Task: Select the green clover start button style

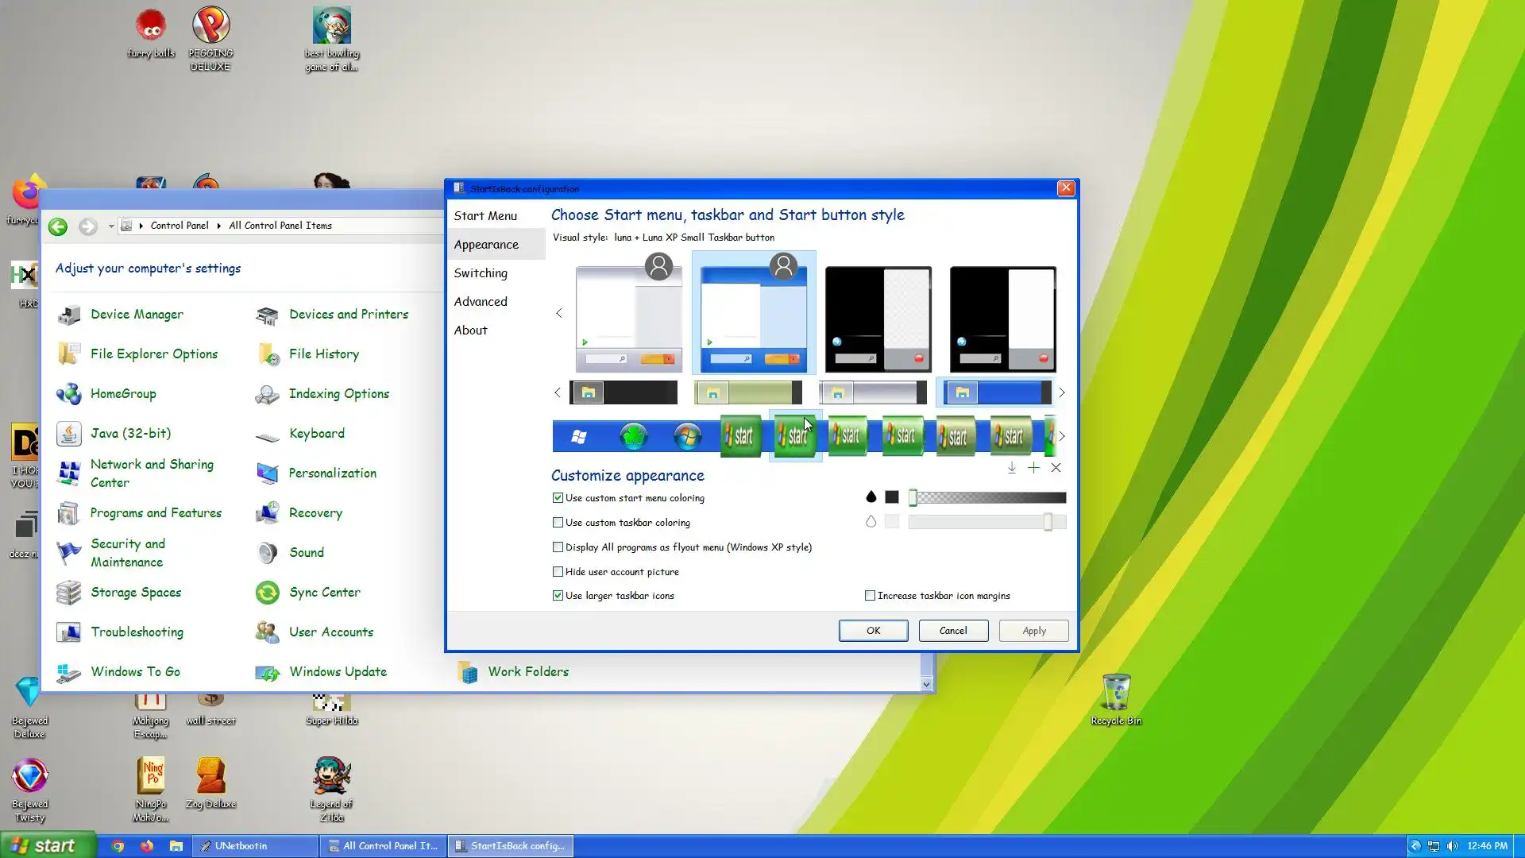Action: (x=633, y=436)
